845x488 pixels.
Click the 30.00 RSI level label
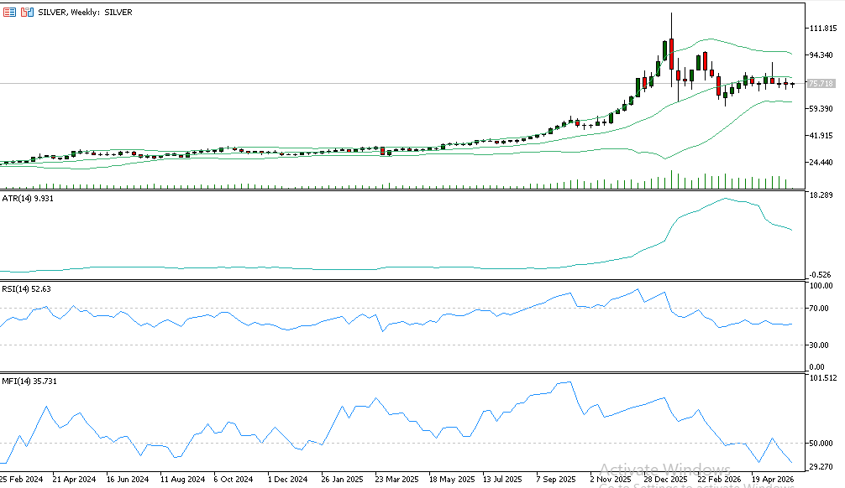pyautogui.click(x=820, y=345)
